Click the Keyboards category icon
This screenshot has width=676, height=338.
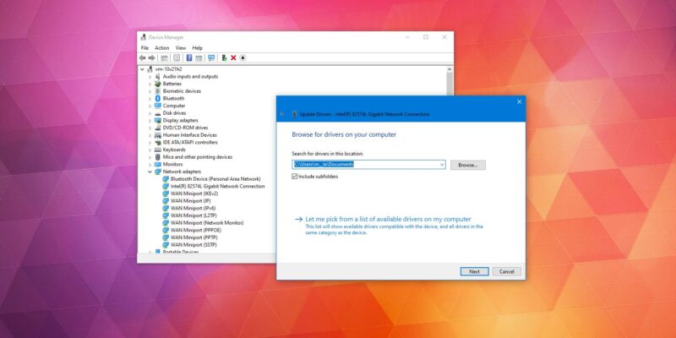pyautogui.click(x=157, y=150)
